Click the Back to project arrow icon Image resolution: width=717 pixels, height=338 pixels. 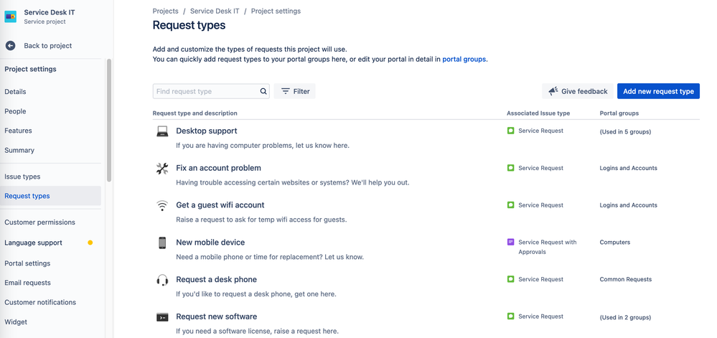(10, 46)
